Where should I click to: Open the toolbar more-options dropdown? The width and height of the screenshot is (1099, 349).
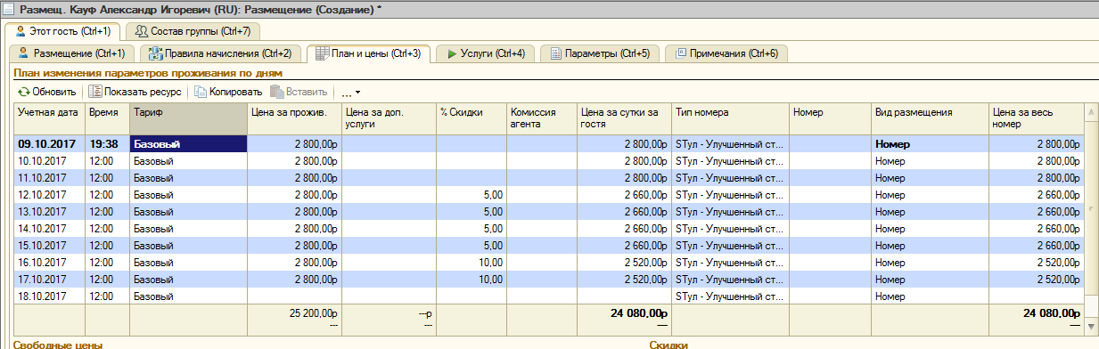tap(350, 92)
